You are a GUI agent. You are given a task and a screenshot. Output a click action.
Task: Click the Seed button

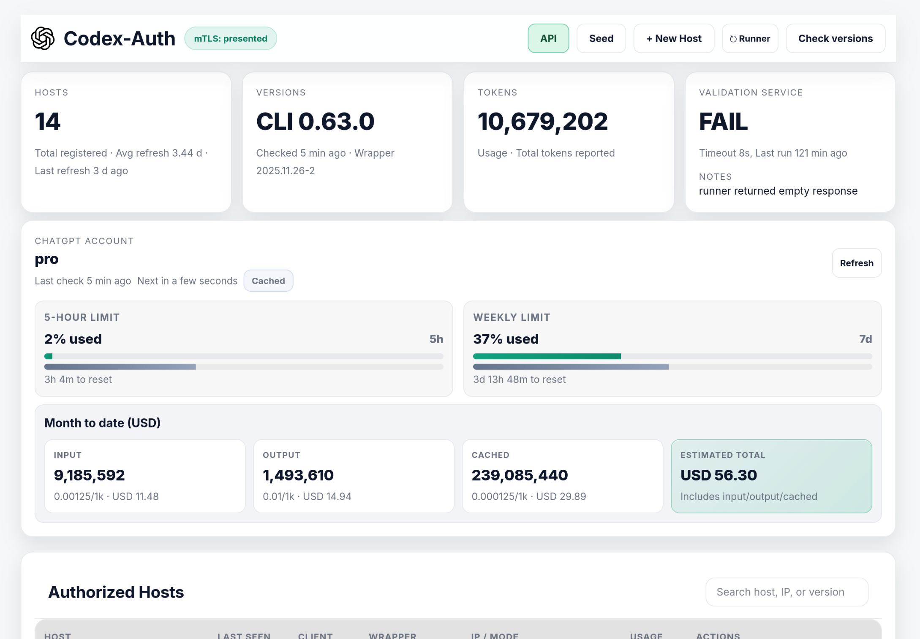(x=601, y=38)
